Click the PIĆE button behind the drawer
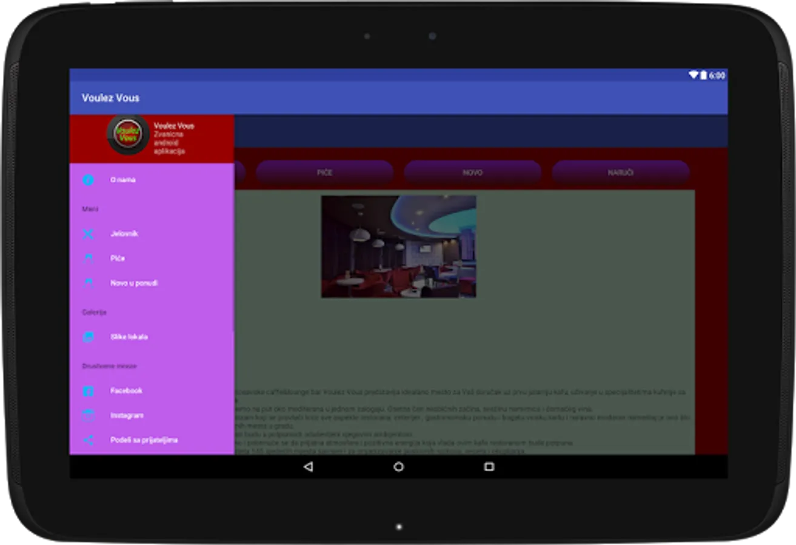Screen dimensions: 796x545 (324, 173)
